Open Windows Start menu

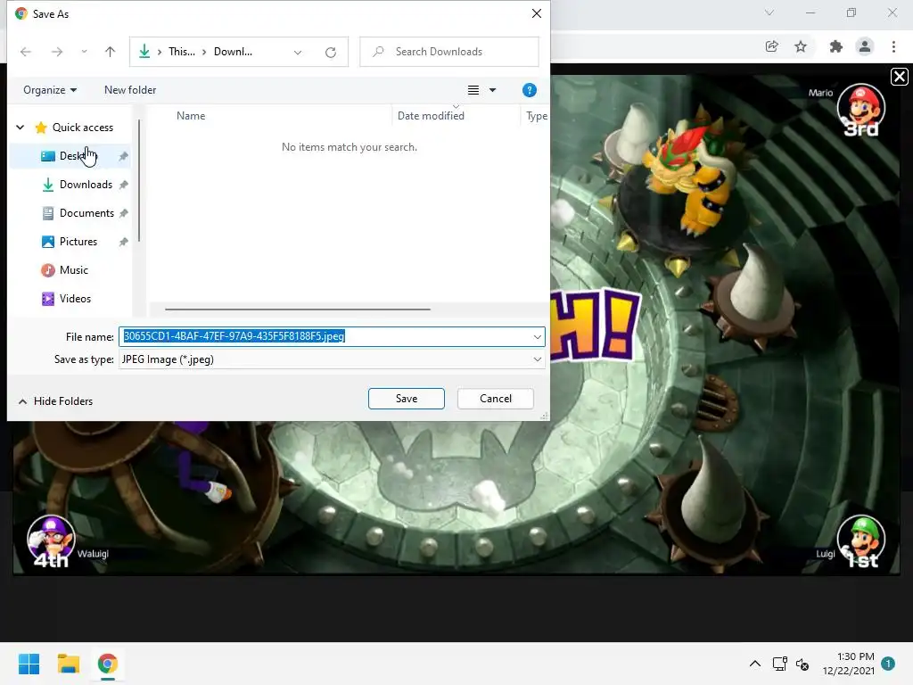pos(29,664)
